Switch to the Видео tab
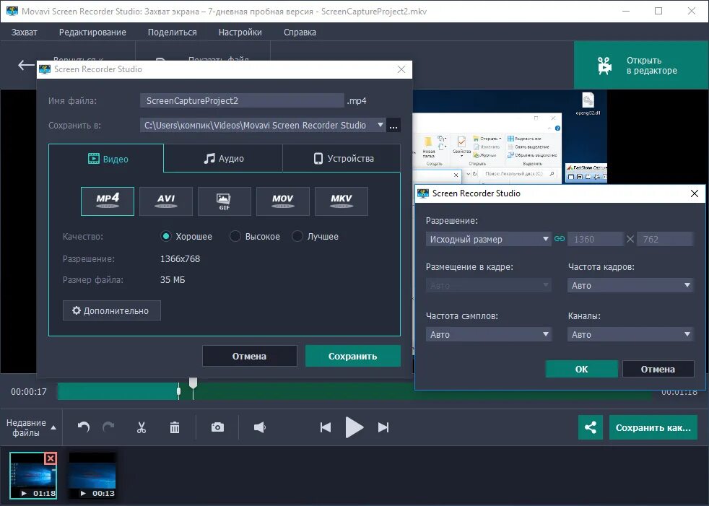 coord(106,158)
